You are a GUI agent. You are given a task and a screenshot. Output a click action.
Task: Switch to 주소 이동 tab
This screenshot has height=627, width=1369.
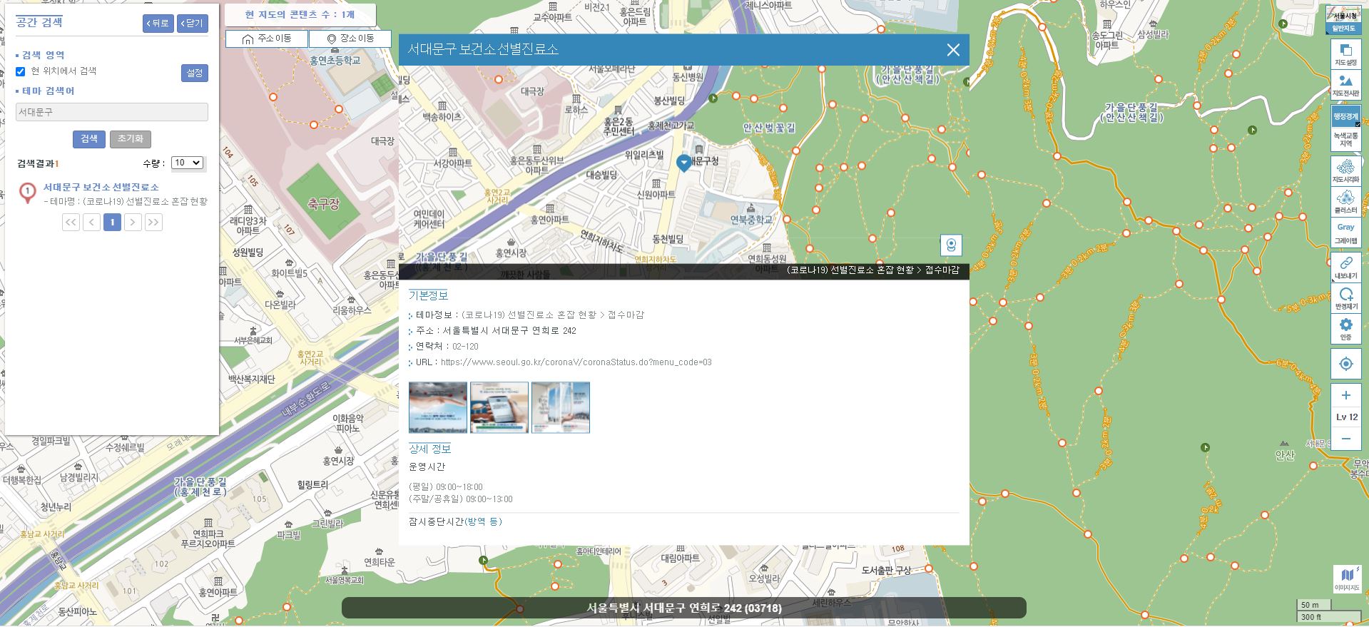267,39
